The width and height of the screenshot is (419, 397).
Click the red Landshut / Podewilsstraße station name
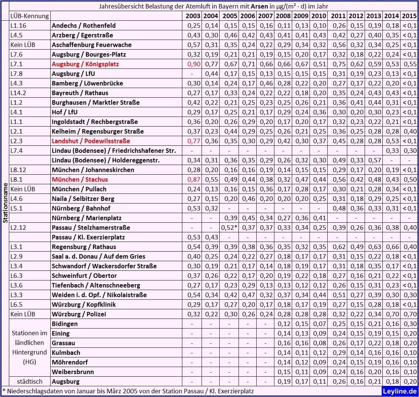(91, 141)
